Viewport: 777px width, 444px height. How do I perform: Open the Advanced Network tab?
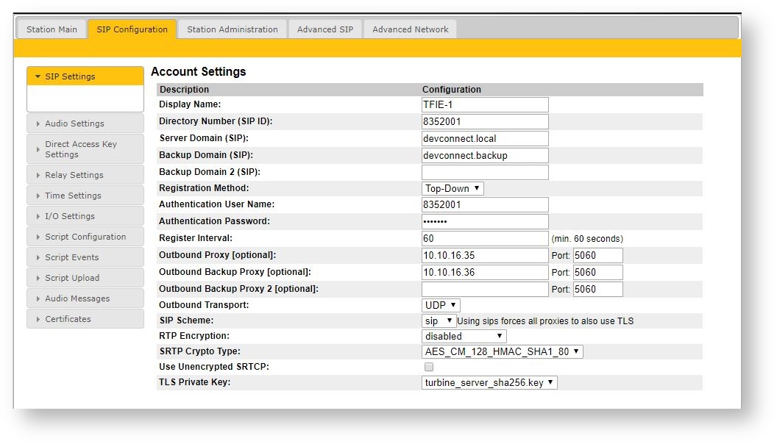point(410,29)
